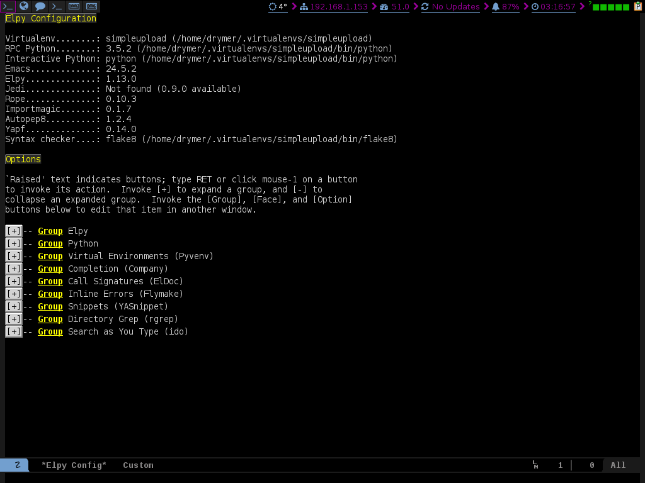Expand Inline Errors (Flymake) group [+]
Viewport: 645px width, 483px height.
tap(14, 294)
